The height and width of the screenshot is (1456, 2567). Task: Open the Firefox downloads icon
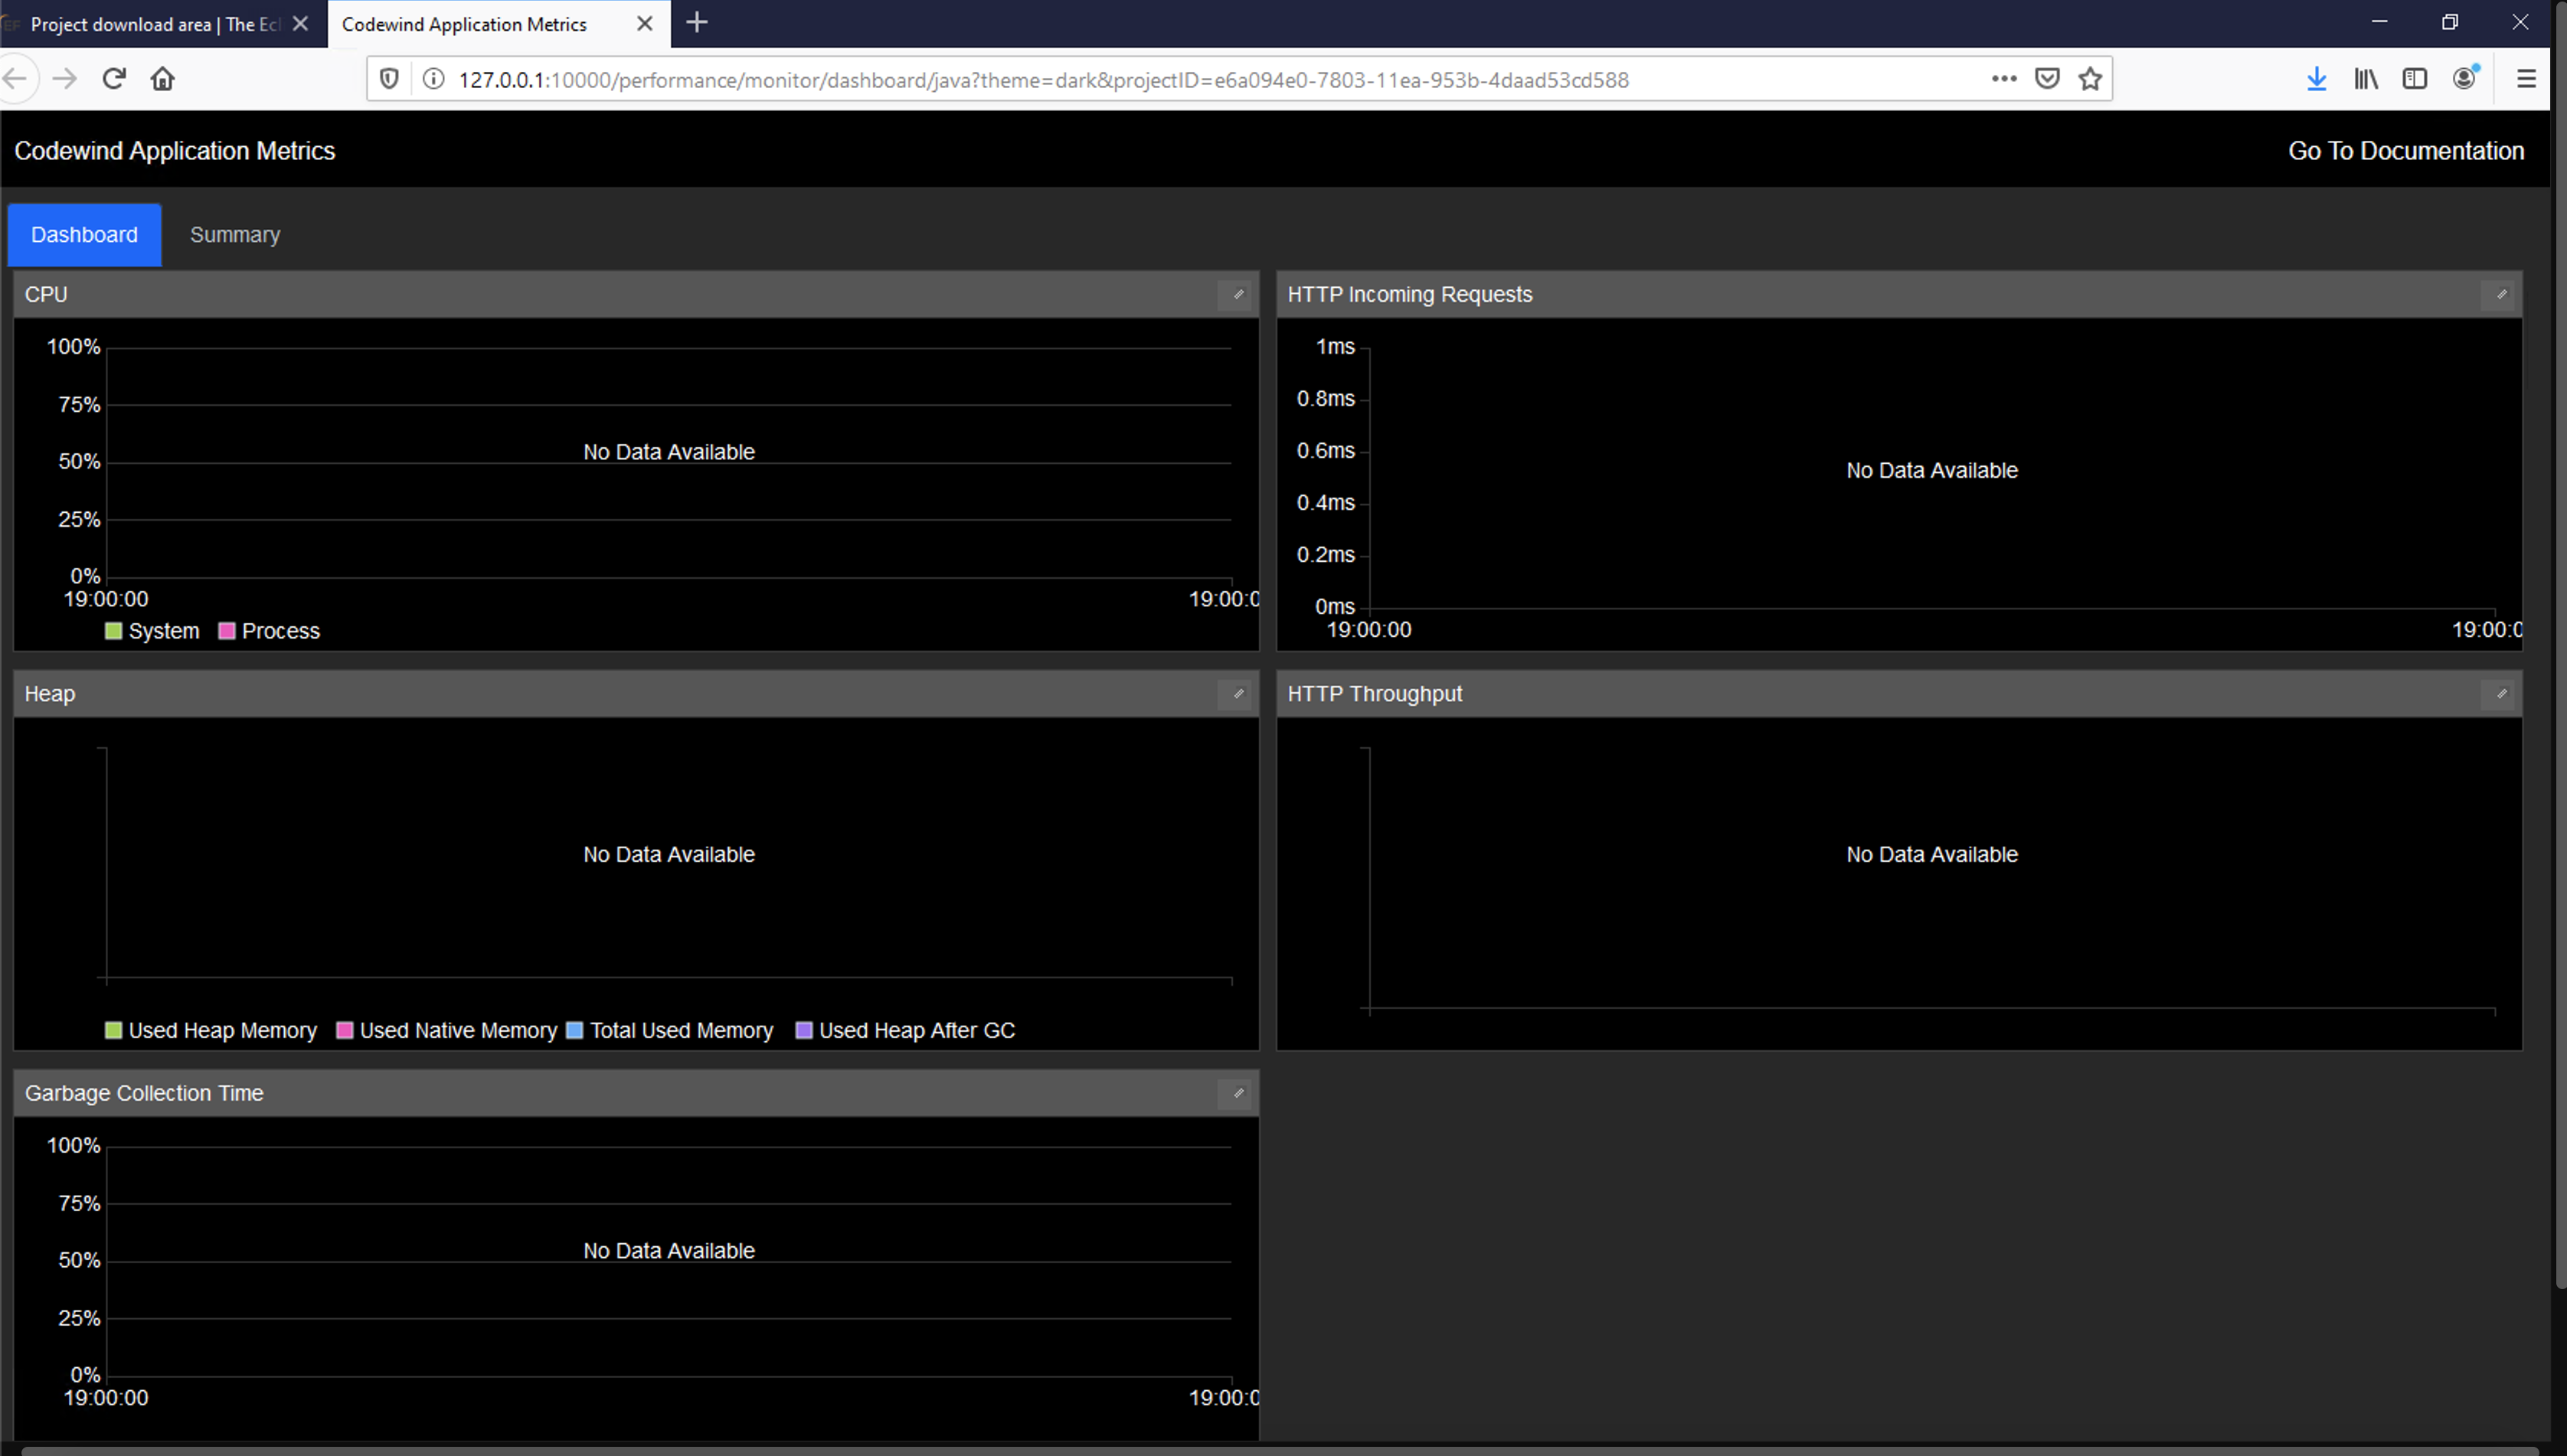coord(2317,78)
